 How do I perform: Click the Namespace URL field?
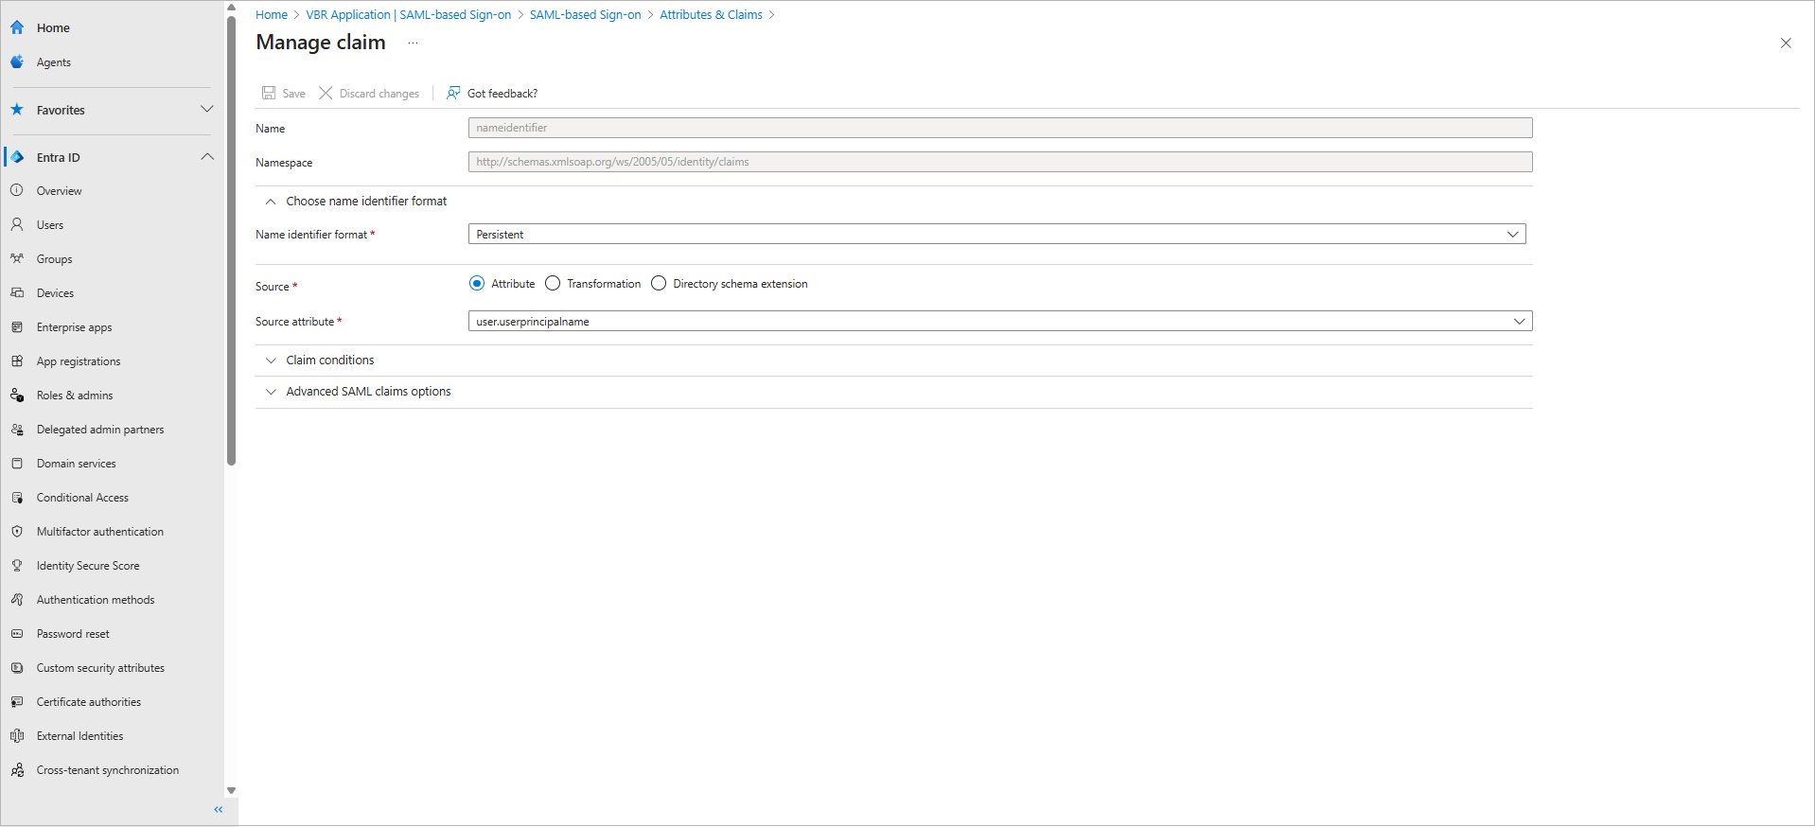point(1000,162)
